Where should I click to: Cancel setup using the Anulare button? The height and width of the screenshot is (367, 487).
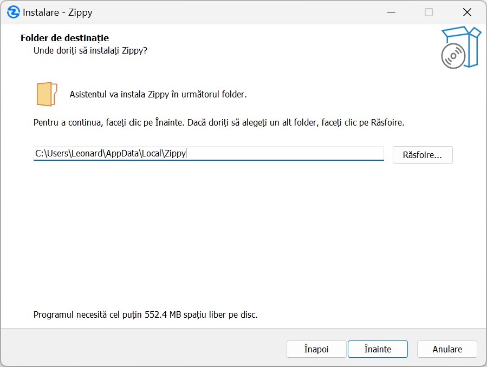click(x=447, y=349)
